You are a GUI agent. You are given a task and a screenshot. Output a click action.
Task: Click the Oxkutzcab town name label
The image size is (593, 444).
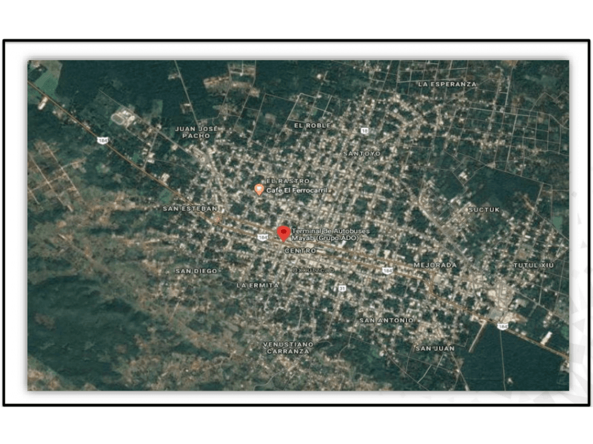coord(313,270)
